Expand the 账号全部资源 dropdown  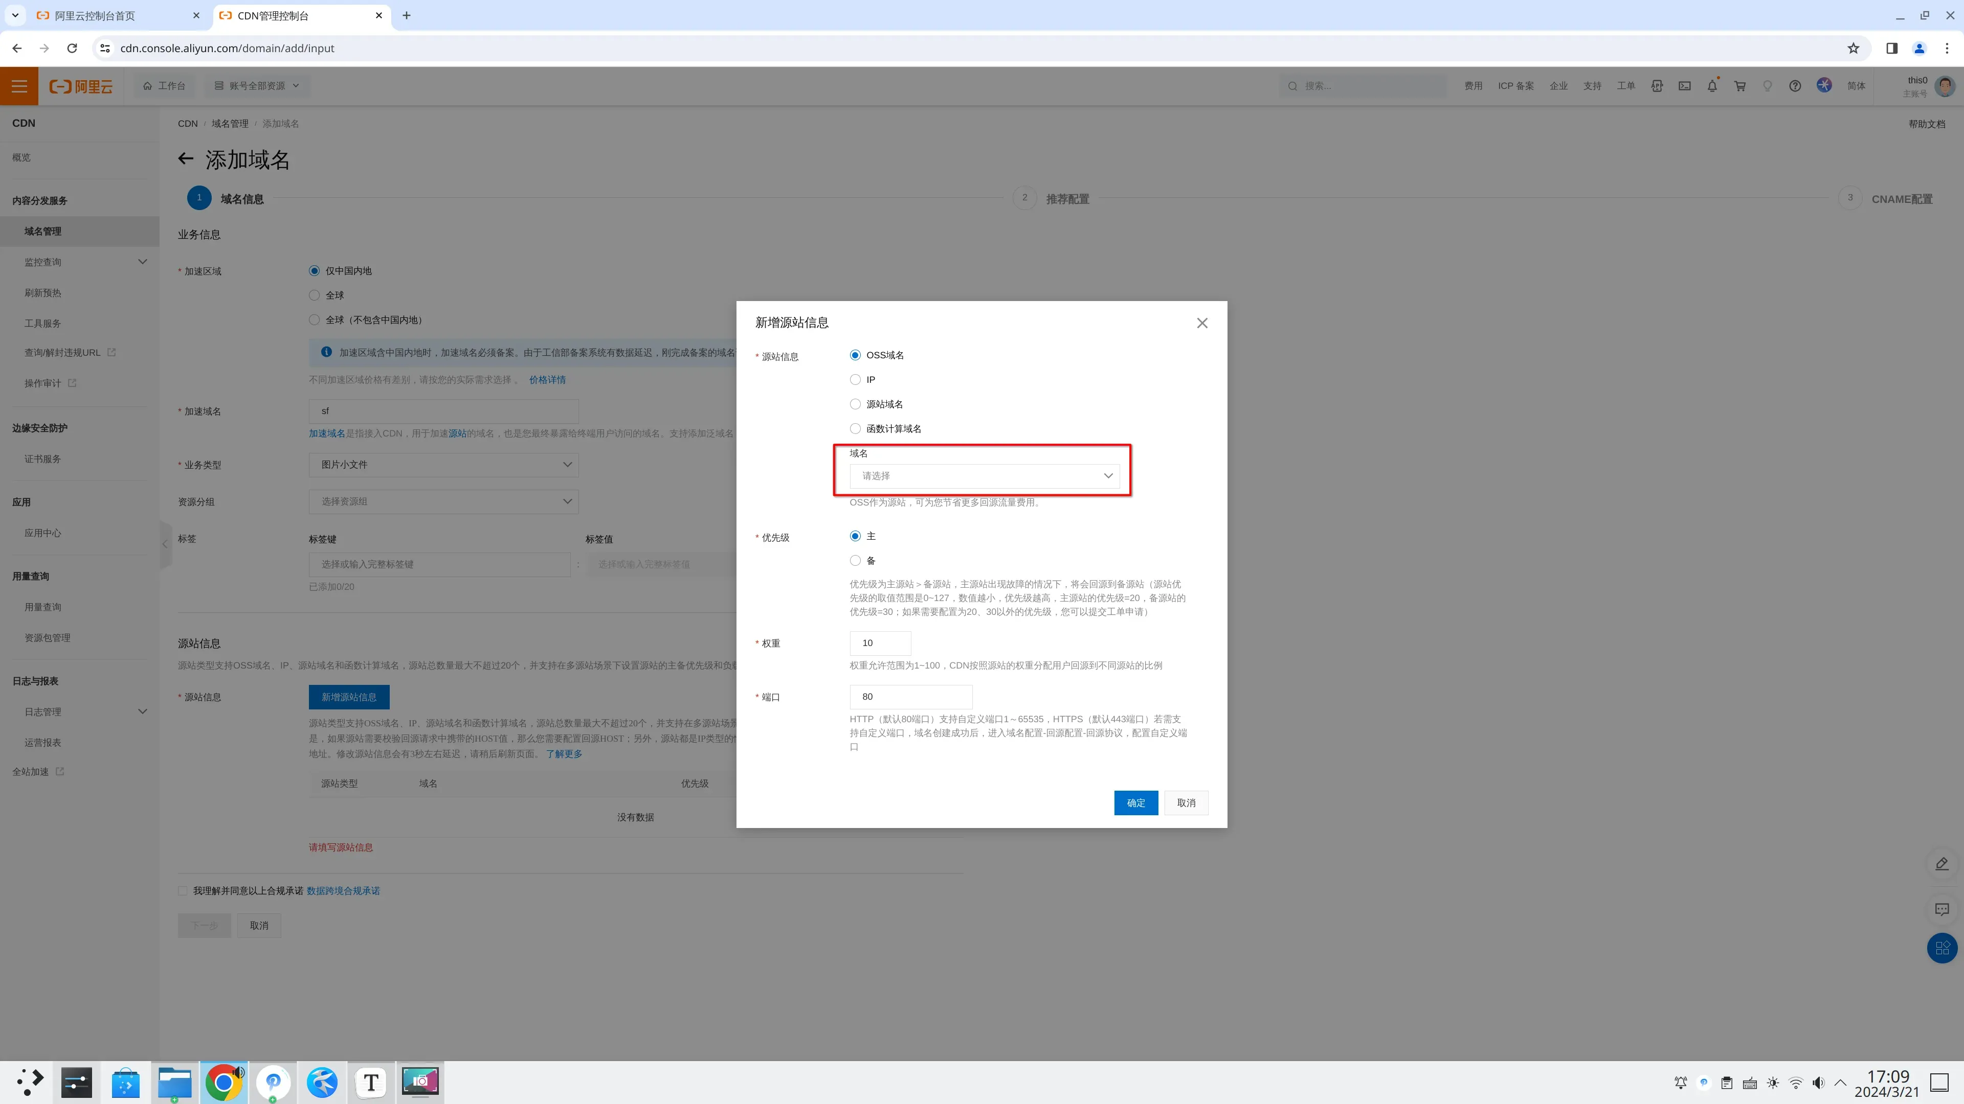coord(257,86)
